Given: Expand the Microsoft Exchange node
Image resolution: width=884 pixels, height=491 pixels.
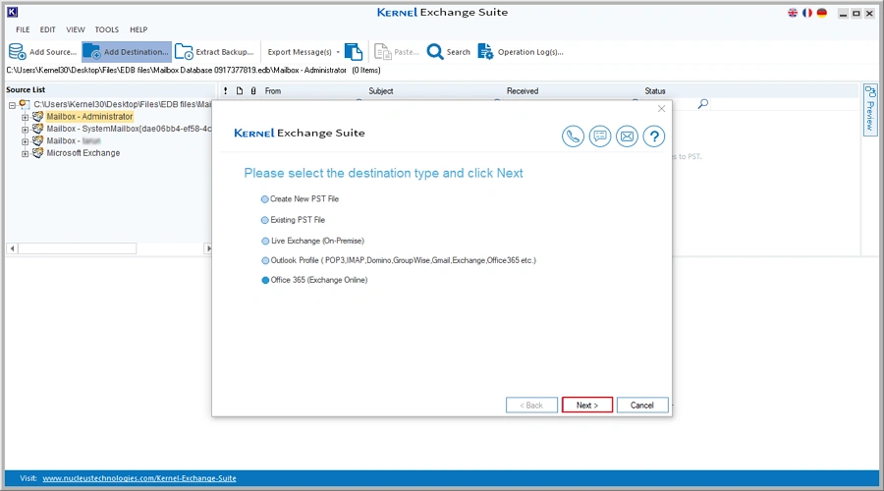Looking at the screenshot, I should pos(25,153).
